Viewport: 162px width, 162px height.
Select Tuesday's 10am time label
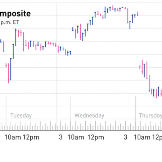point(13,137)
